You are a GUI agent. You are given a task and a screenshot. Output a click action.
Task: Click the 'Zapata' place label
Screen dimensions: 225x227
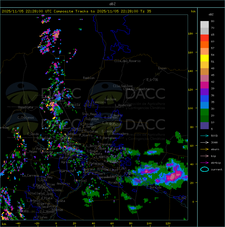(60, 201)
